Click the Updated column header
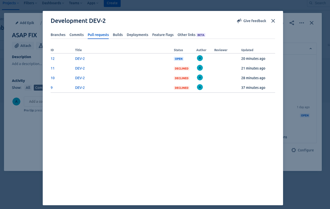The width and height of the screenshot is (330, 209). click(x=247, y=50)
